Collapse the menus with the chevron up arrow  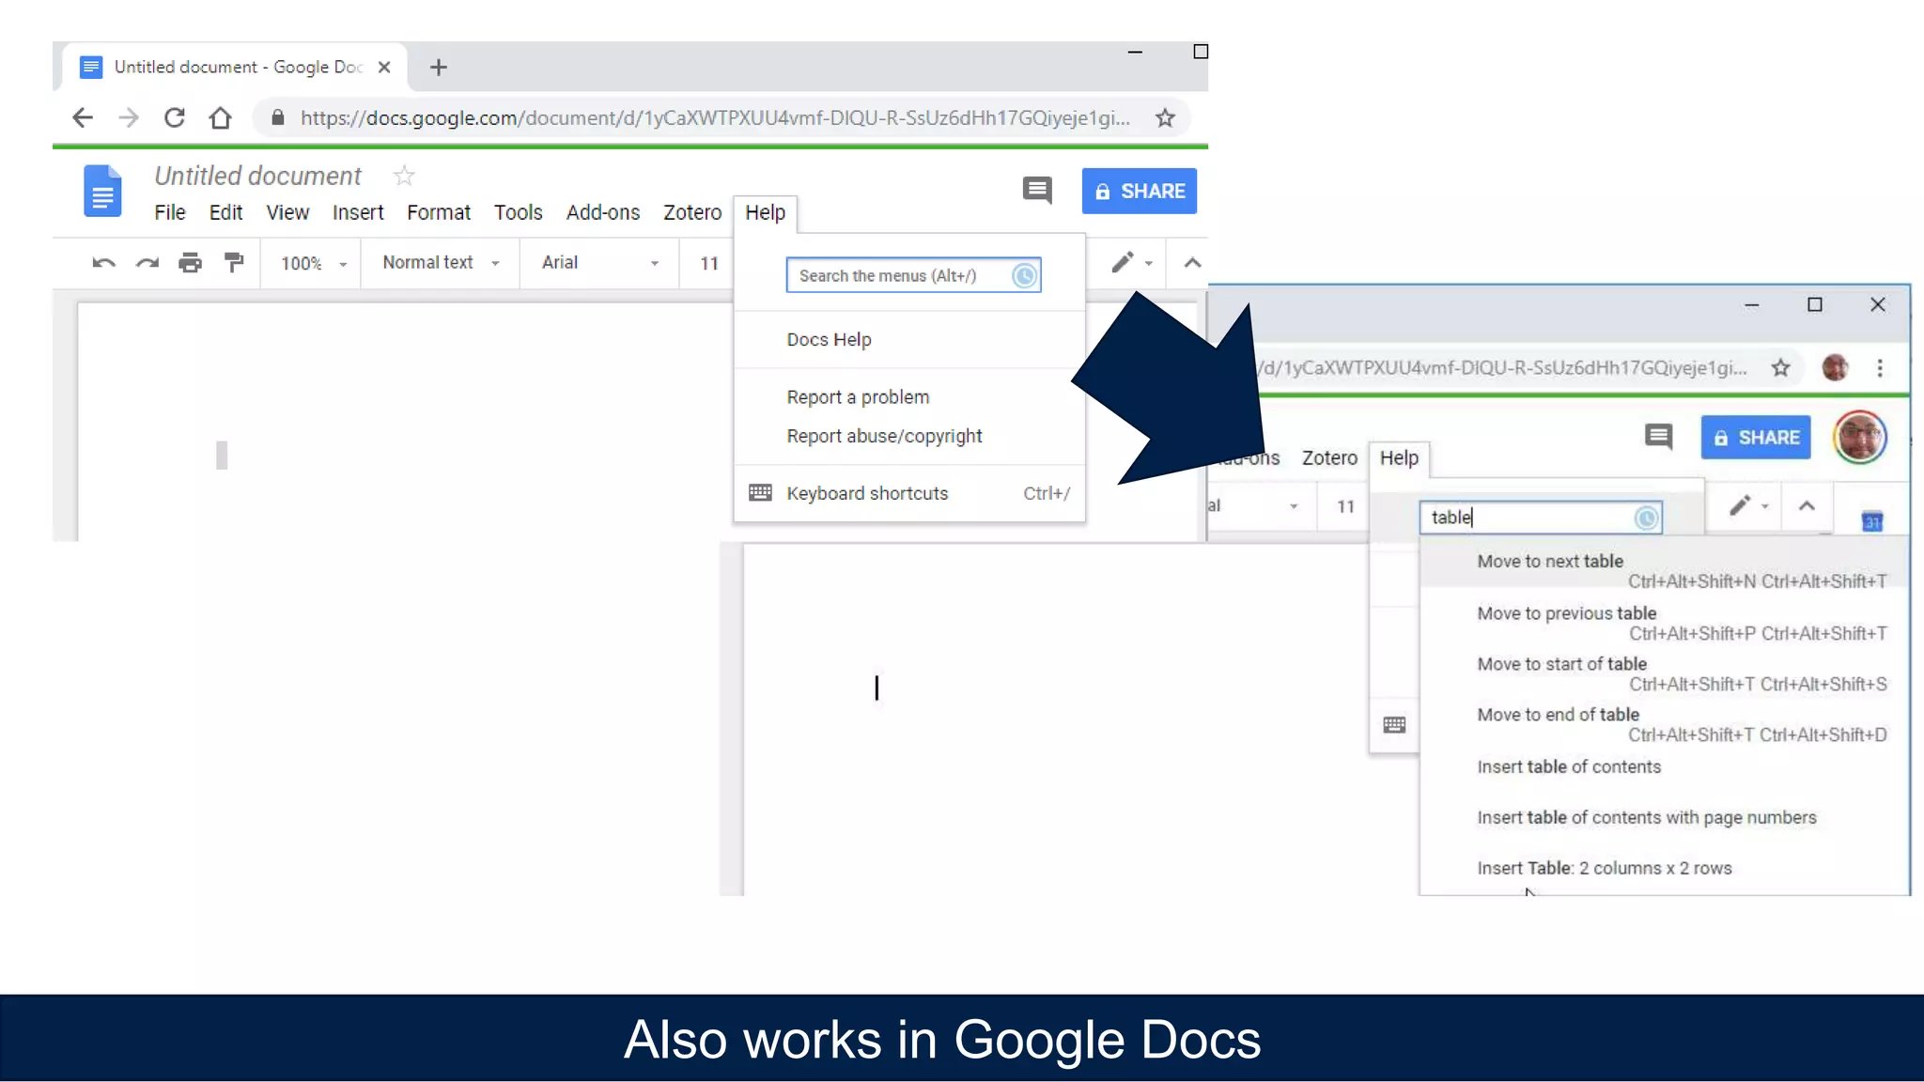coord(1192,263)
